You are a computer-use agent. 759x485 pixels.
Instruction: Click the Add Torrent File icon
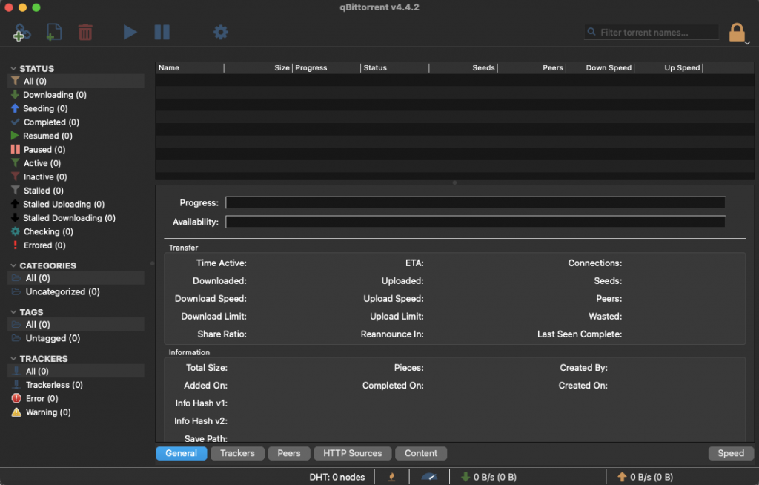tap(53, 32)
